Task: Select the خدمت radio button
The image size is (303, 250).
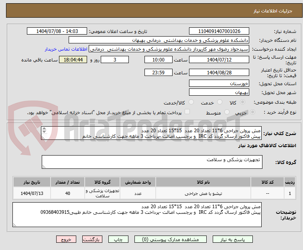Action: pos(220,102)
